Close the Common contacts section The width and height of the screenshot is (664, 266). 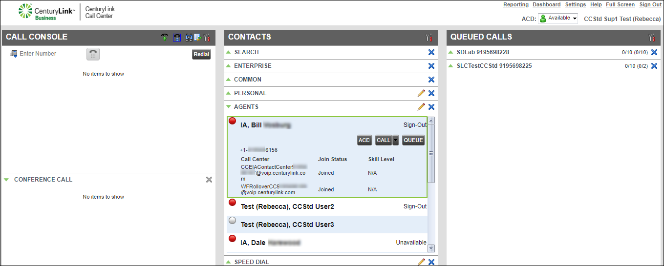click(x=431, y=80)
